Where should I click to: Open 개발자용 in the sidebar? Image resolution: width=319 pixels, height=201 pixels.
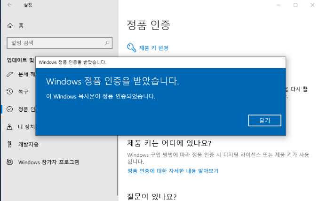(28, 144)
